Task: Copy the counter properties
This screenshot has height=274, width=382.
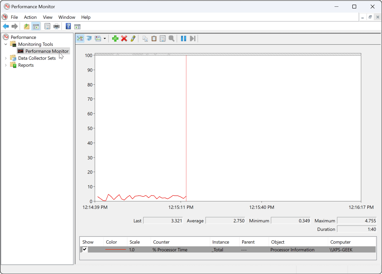Action: pos(145,38)
